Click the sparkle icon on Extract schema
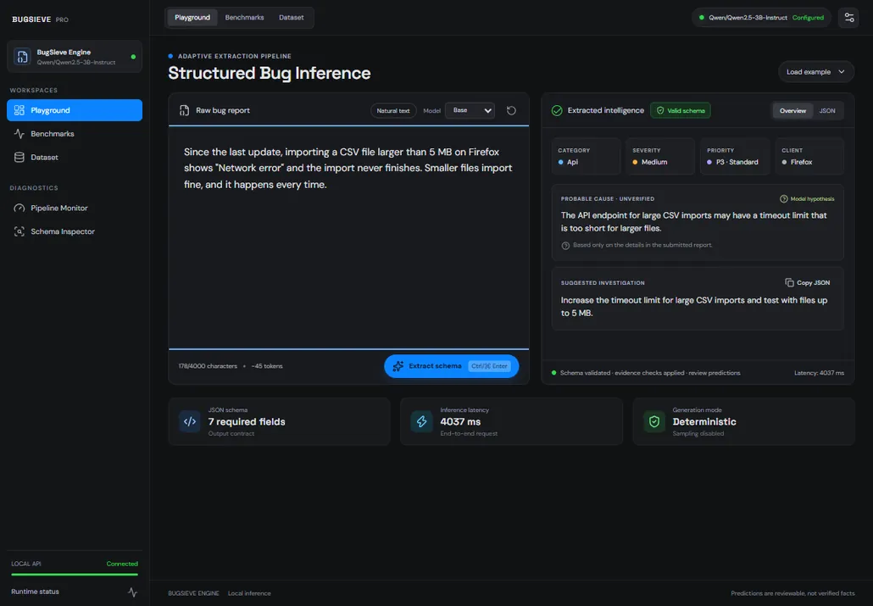Image resolution: width=873 pixels, height=606 pixels. (398, 366)
